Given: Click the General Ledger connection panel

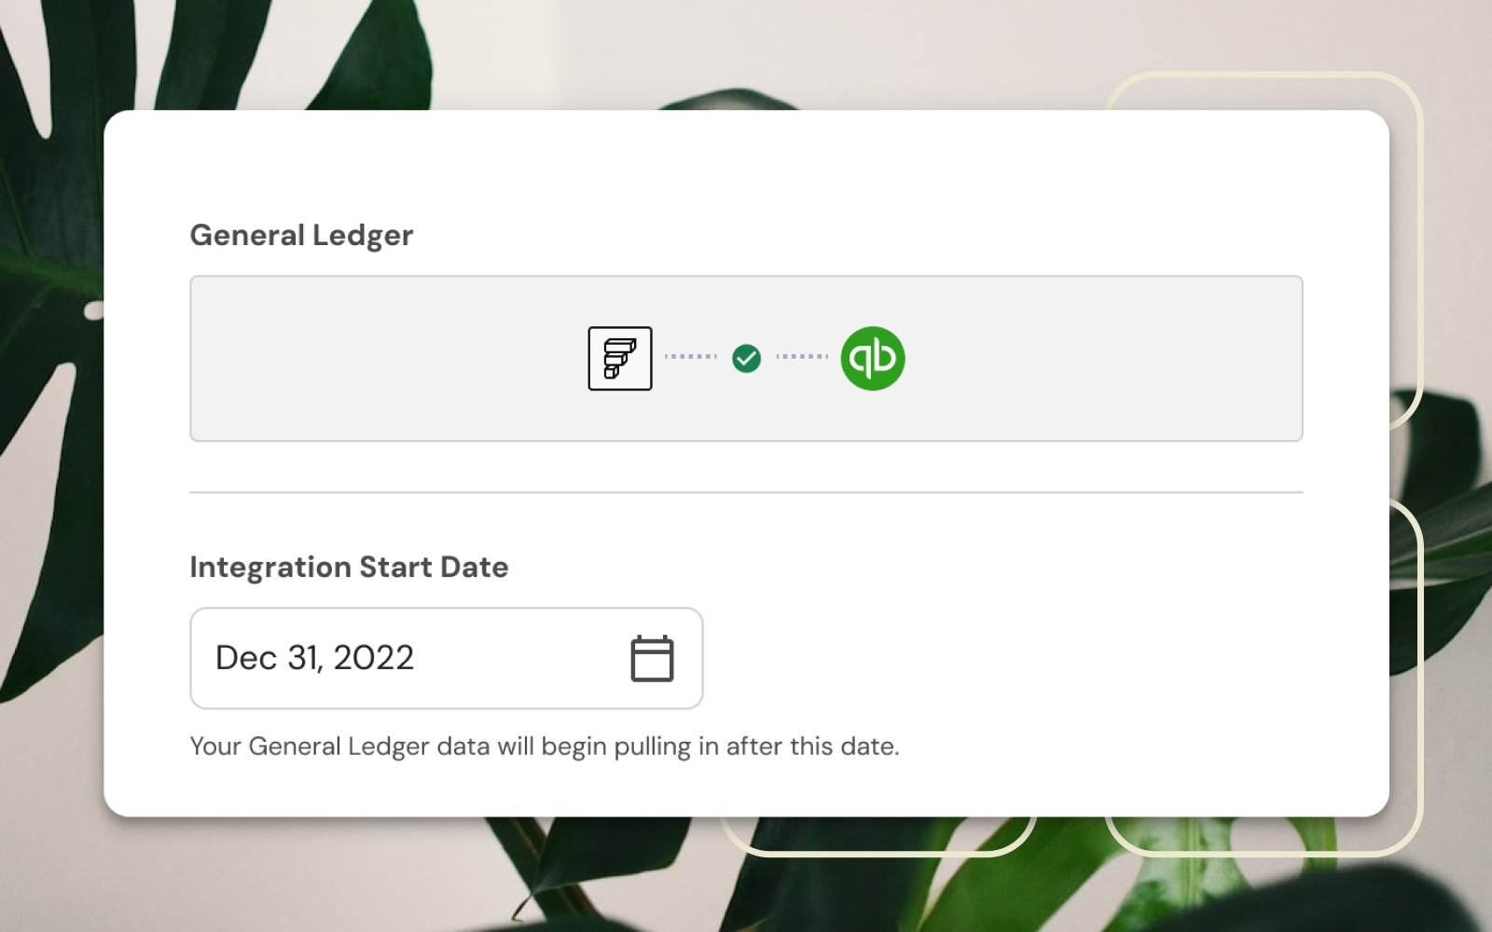Looking at the screenshot, I should click(746, 357).
